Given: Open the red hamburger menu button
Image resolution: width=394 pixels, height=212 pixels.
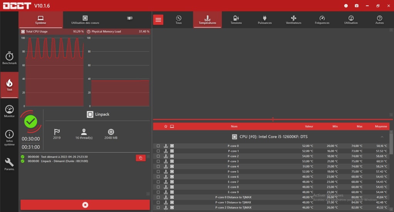Looking at the screenshot, I should [158, 20].
